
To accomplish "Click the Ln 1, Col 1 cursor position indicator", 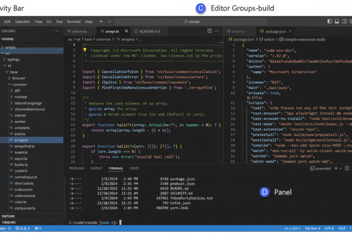I will tap(292, 228).
